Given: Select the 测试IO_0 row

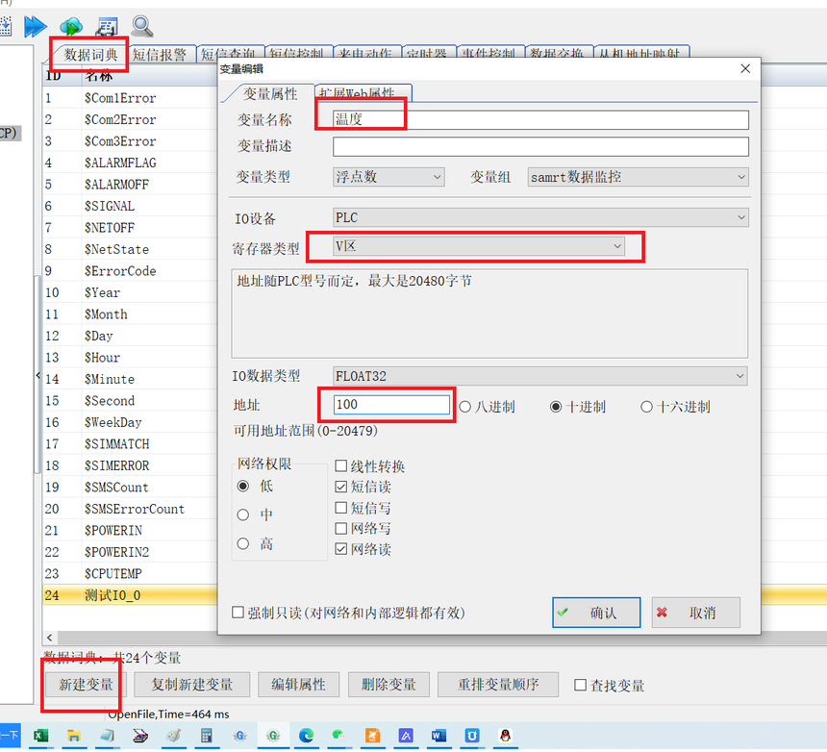Looking at the screenshot, I should [x=130, y=595].
